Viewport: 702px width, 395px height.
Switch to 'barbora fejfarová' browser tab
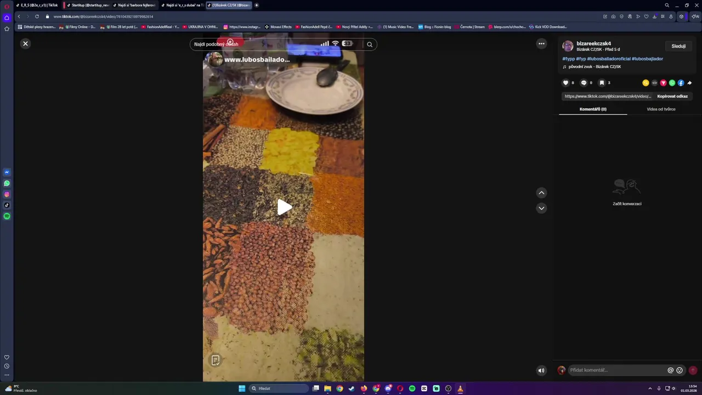point(134,5)
